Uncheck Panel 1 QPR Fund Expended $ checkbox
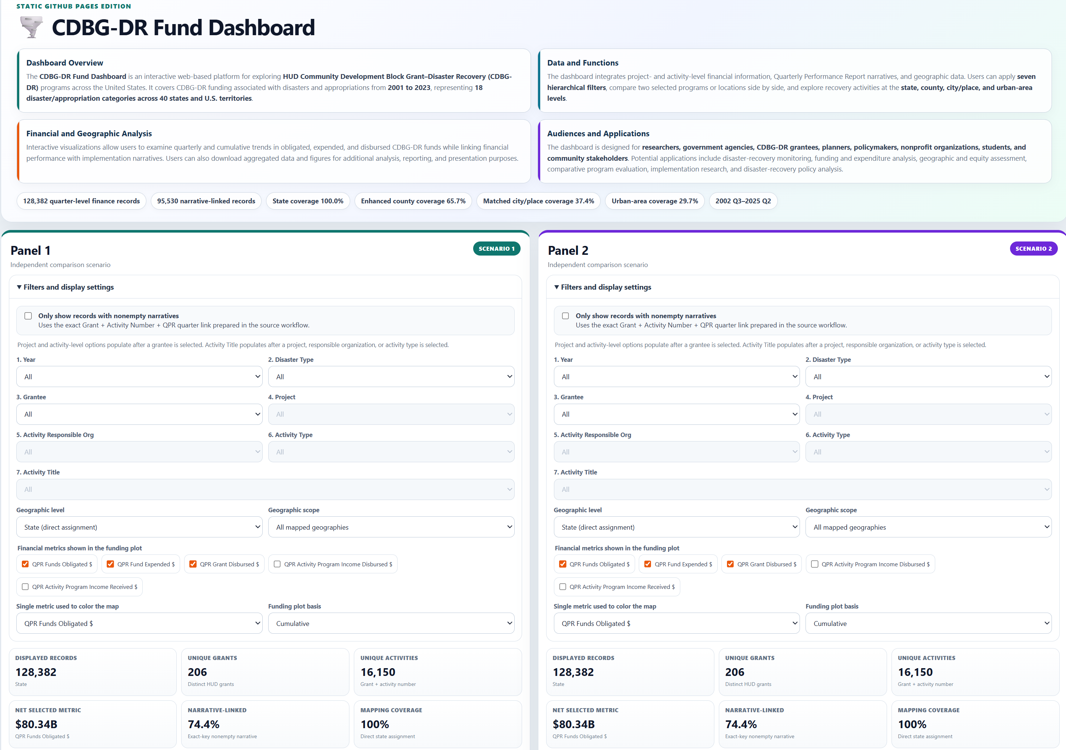Viewport: 1066px width, 750px height. point(110,564)
